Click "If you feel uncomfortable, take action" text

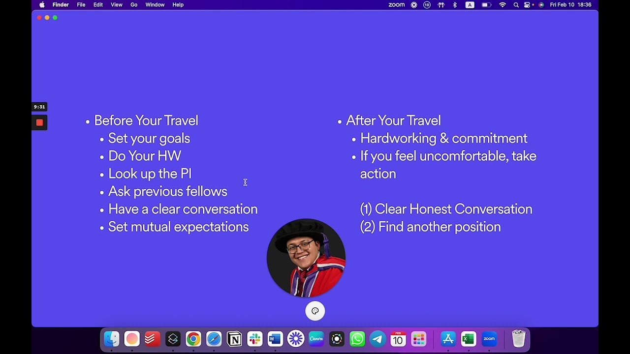[448, 165]
